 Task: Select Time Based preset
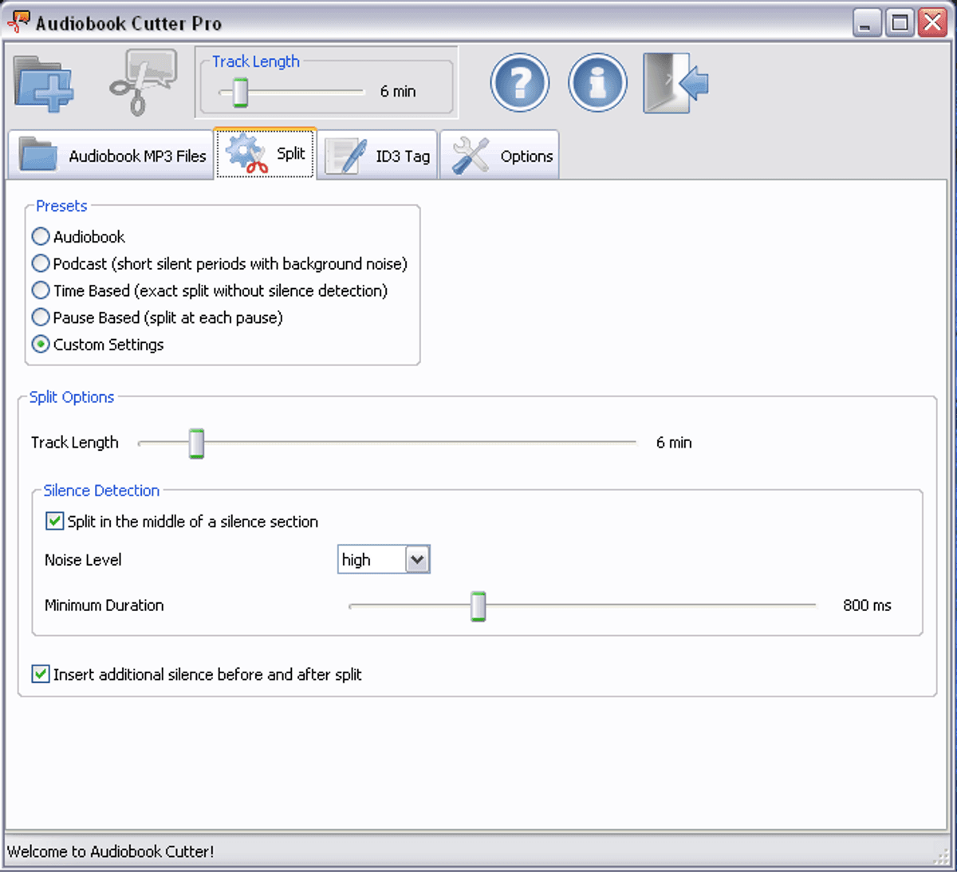pyautogui.click(x=41, y=291)
